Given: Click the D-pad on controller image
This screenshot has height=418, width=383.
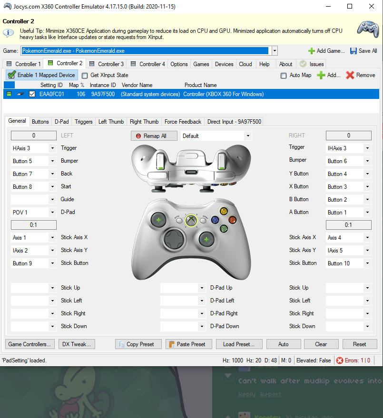Looking at the screenshot, I should coord(175,239).
